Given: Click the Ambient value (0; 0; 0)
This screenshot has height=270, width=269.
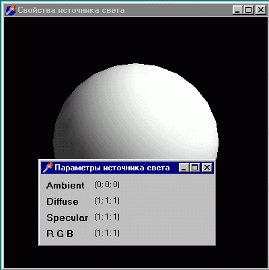Looking at the screenshot, I should coord(107,184).
